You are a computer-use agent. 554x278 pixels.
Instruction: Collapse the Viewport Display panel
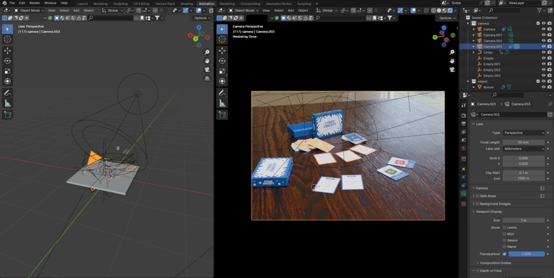(x=473, y=211)
